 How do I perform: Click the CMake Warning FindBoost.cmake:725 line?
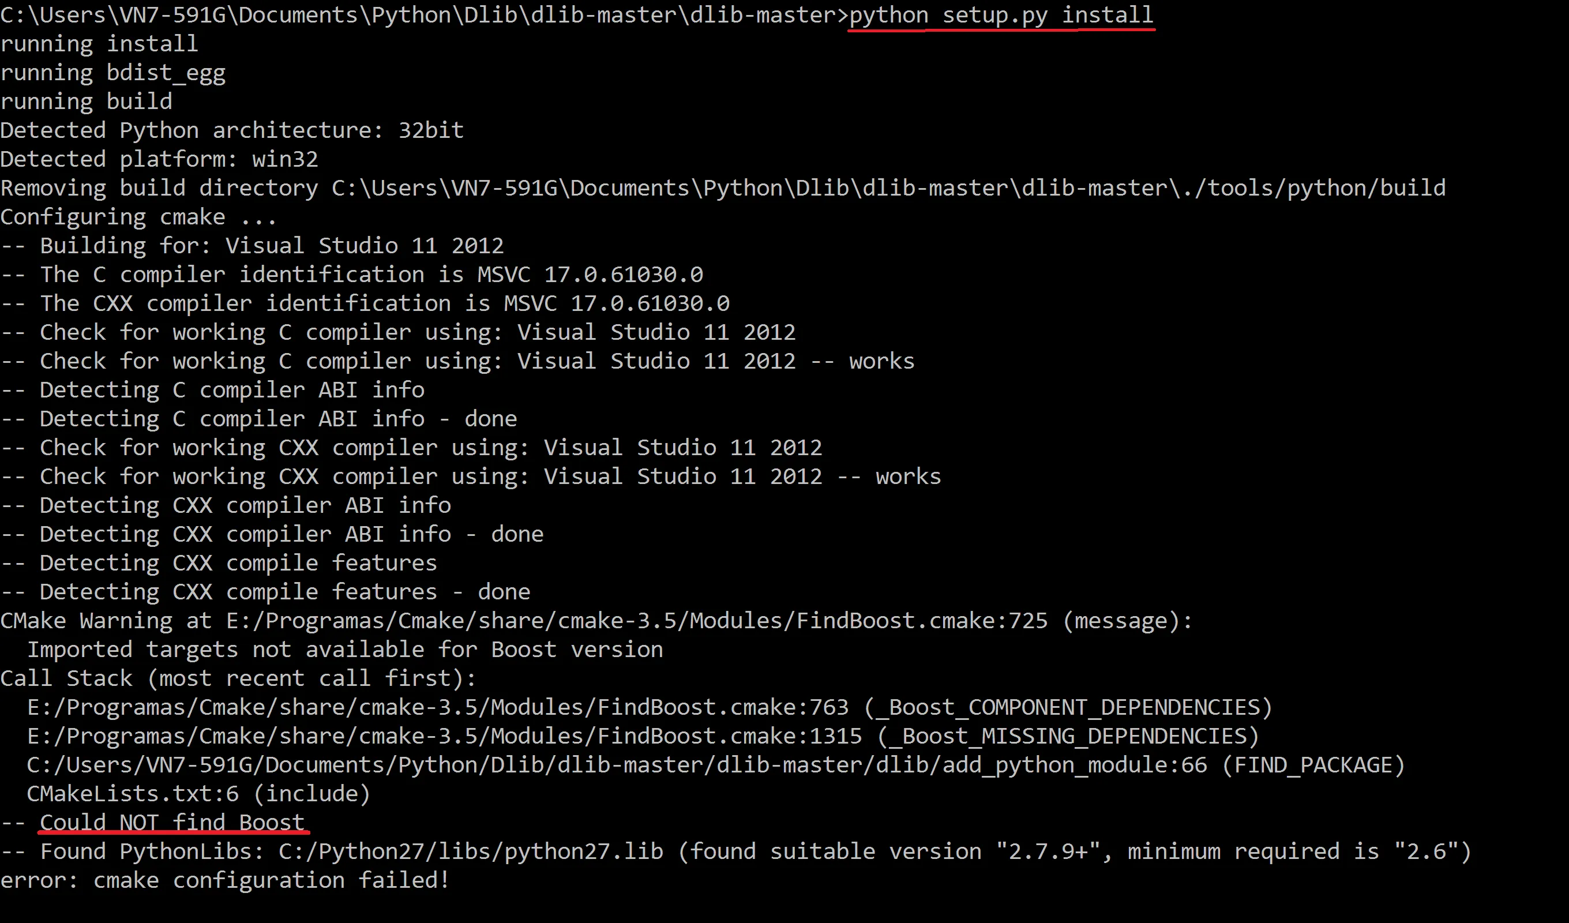pos(596,620)
